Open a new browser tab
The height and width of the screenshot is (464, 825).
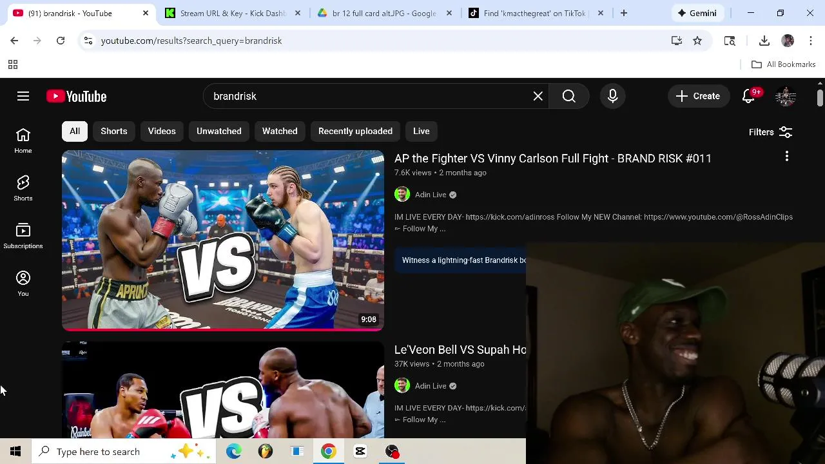623,13
